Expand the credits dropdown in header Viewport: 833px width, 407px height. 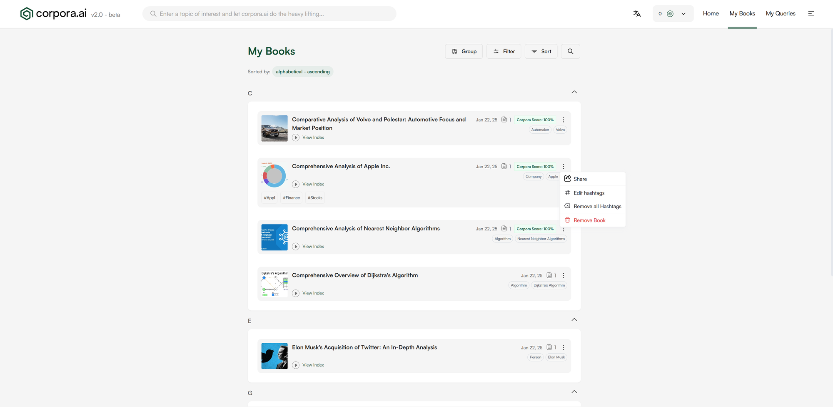click(x=683, y=14)
